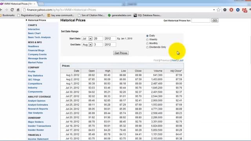The image size is (251, 141).
Task: Open the gear extension icon
Action: 225,10
